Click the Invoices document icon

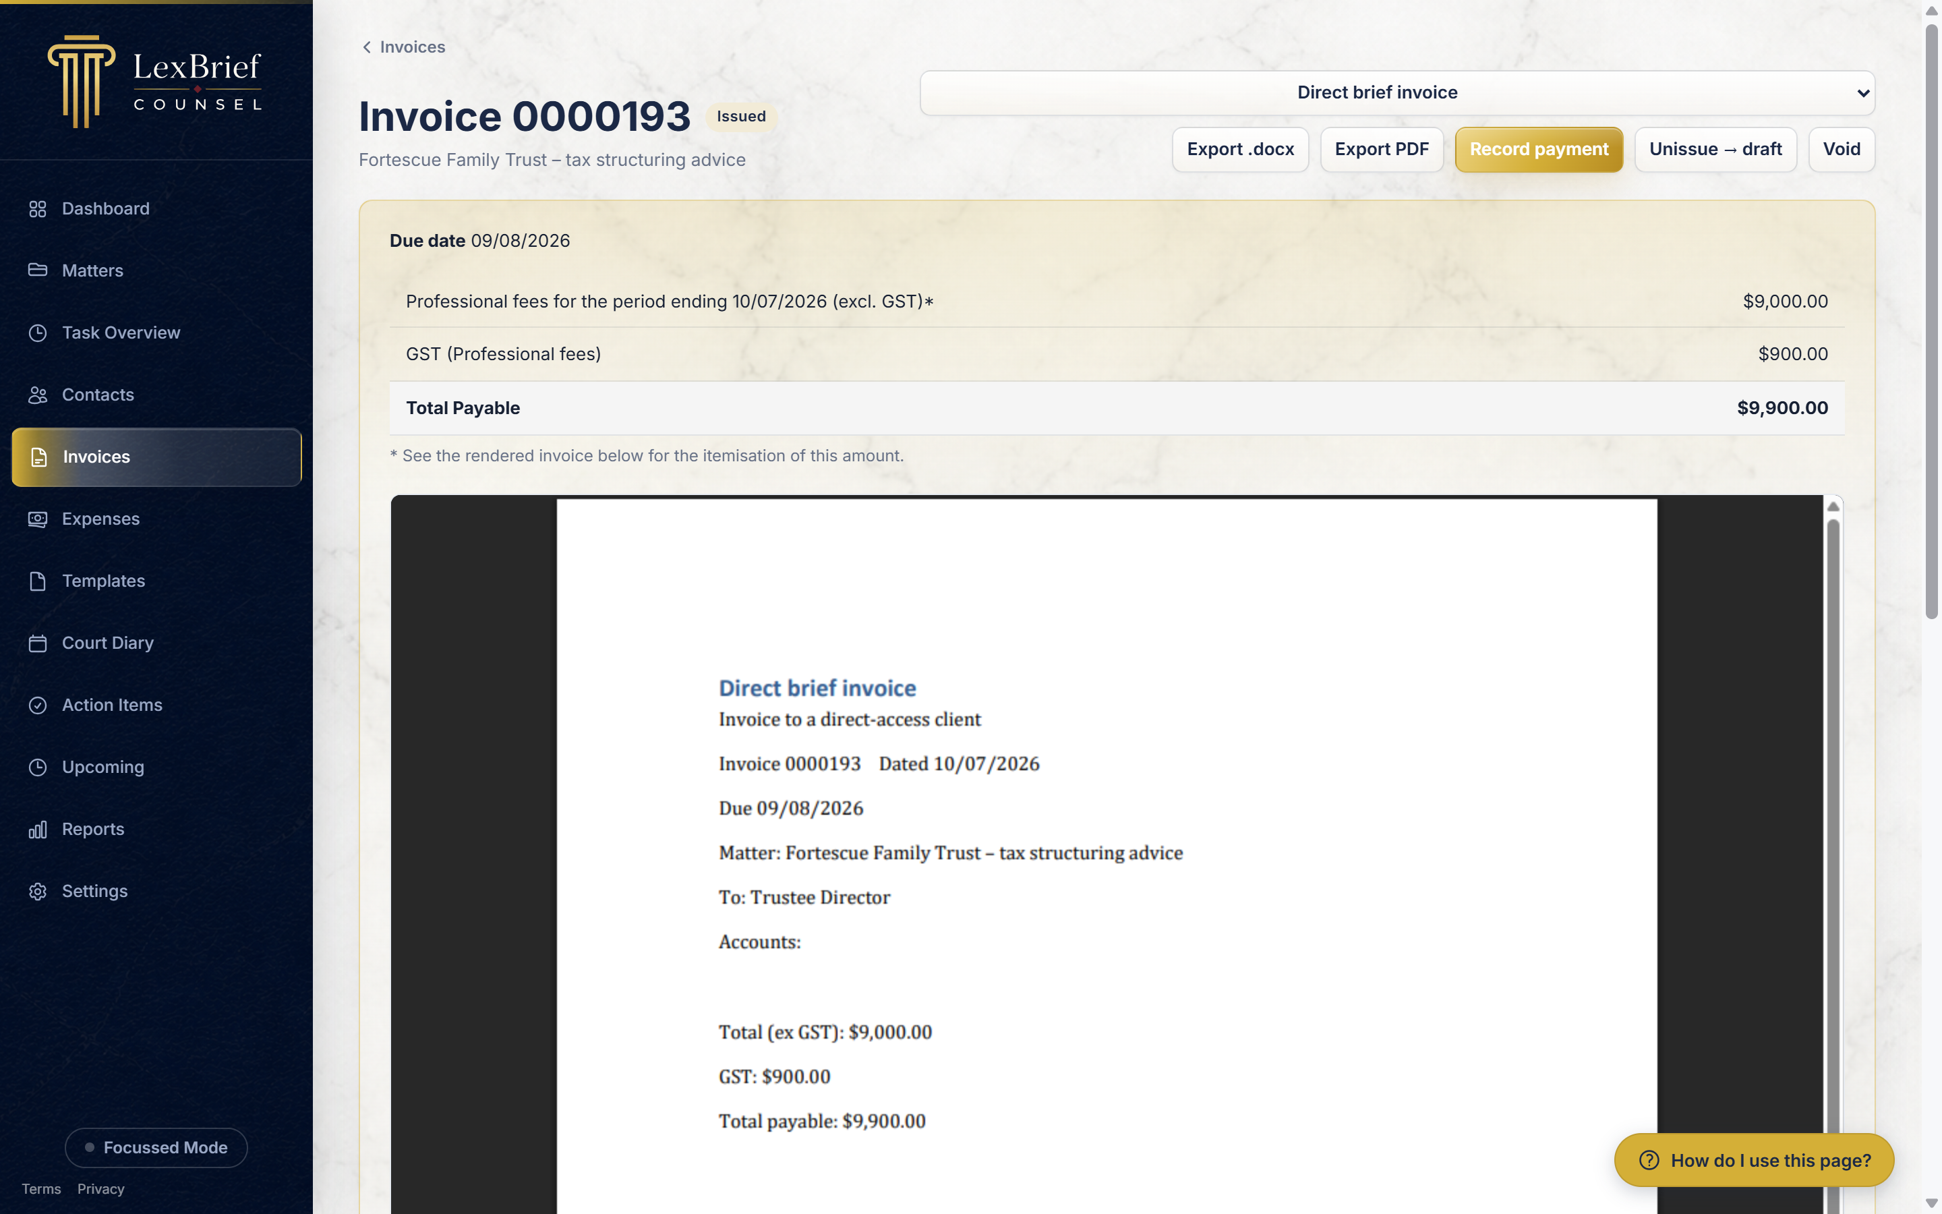[x=38, y=457]
